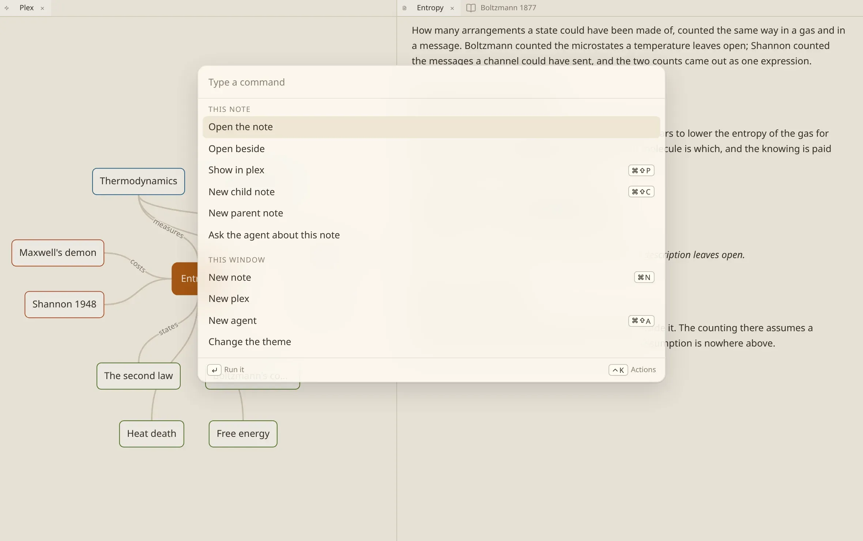Run the Open the note command
This screenshot has height=541, width=863.
click(x=431, y=127)
